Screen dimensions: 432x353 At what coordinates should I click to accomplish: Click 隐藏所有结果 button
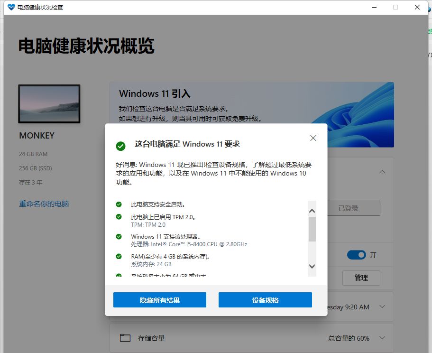point(160,300)
